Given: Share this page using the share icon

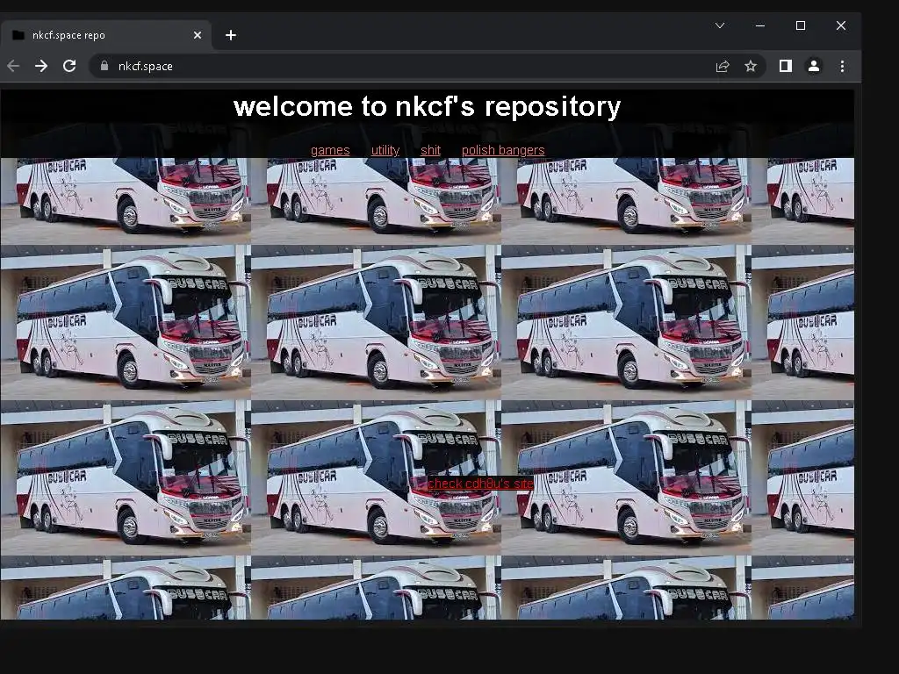Looking at the screenshot, I should click(x=723, y=67).
